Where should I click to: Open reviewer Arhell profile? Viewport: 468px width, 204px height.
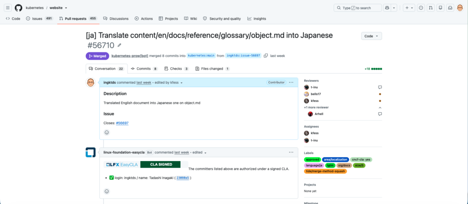coord(319,114)
